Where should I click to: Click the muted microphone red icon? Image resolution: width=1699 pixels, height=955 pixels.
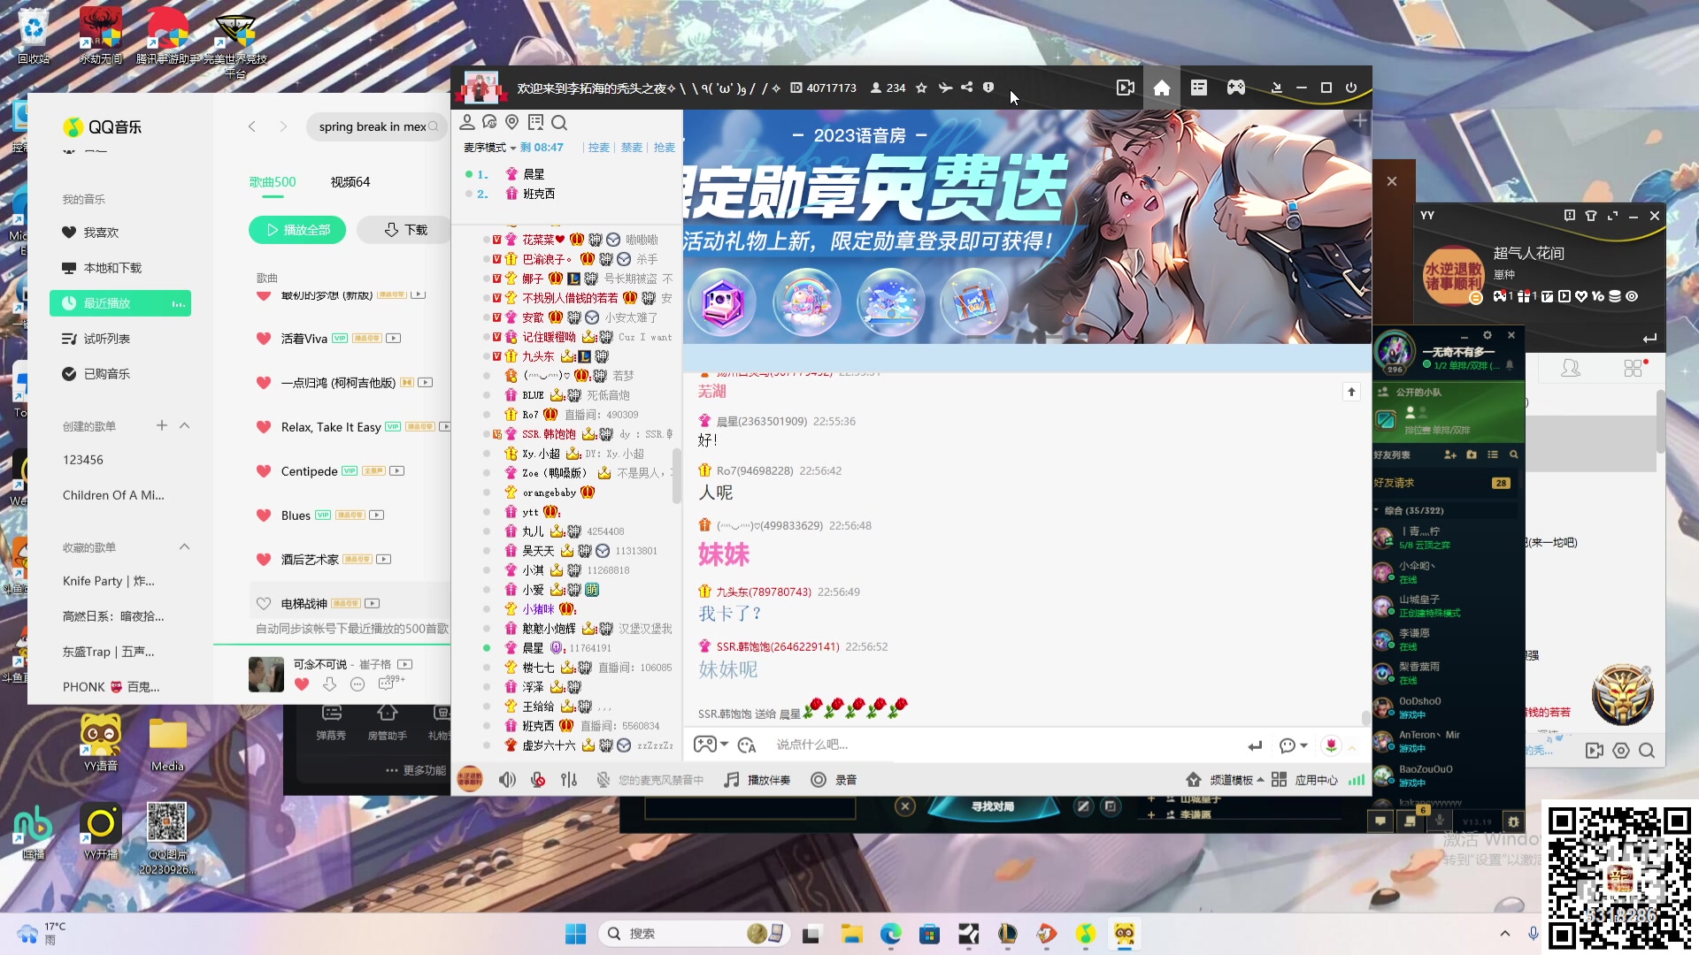tap(538, 780)
